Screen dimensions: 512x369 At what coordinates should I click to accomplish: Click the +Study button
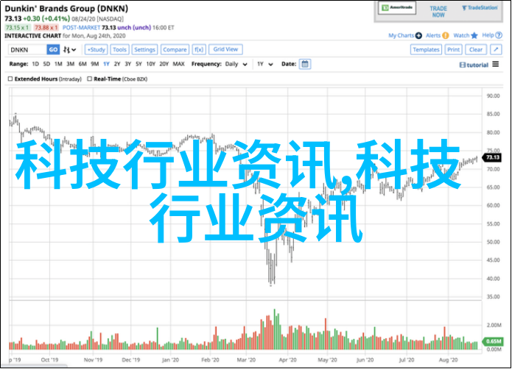97,49
